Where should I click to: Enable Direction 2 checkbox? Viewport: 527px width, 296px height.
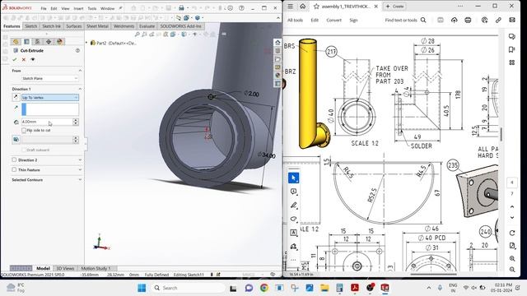(14, 160)
